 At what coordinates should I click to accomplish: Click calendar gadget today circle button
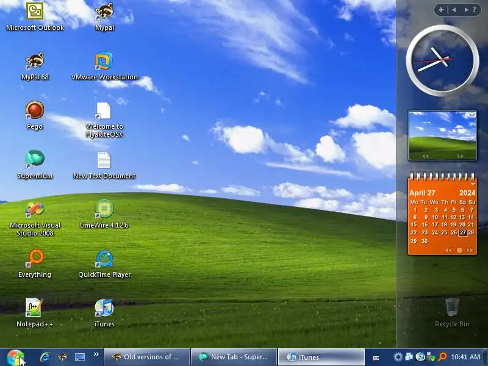tap(459, 250)
